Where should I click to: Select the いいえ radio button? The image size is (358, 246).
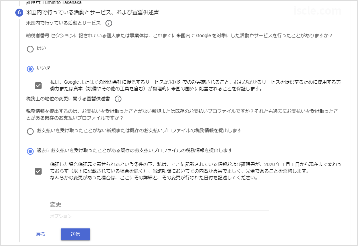coord(30,69)
